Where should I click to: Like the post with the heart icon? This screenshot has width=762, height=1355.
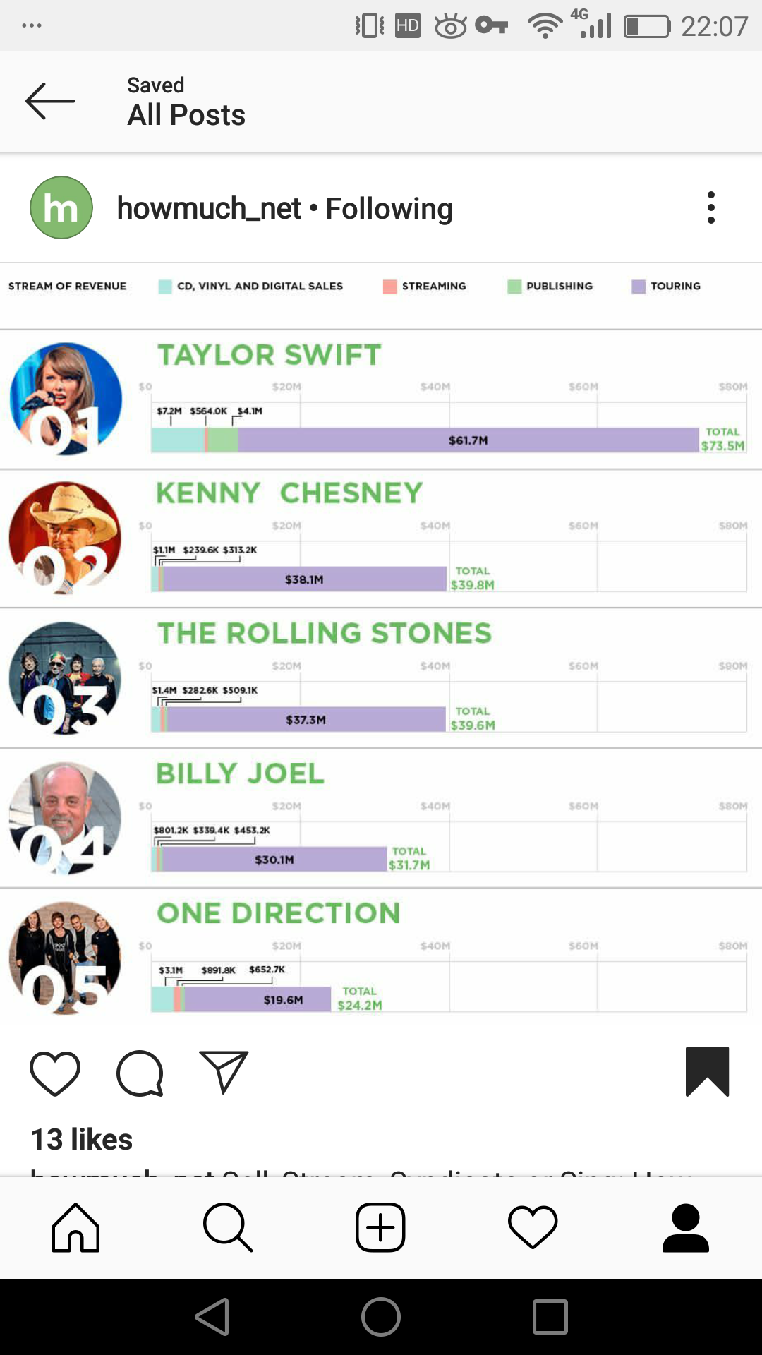[x=55, y=1073]
